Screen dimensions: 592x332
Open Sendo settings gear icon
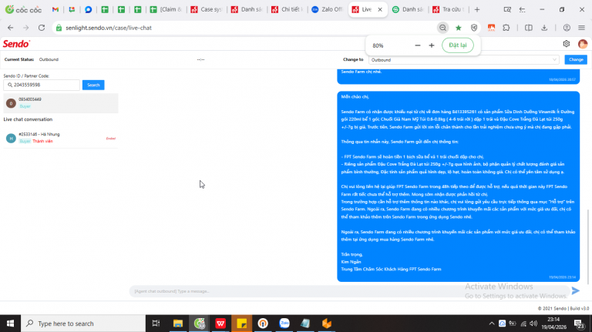coord(567,44)
